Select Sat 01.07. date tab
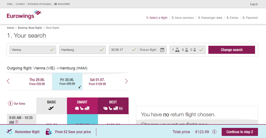The image size is (266, 138). [x=97, y=81]
